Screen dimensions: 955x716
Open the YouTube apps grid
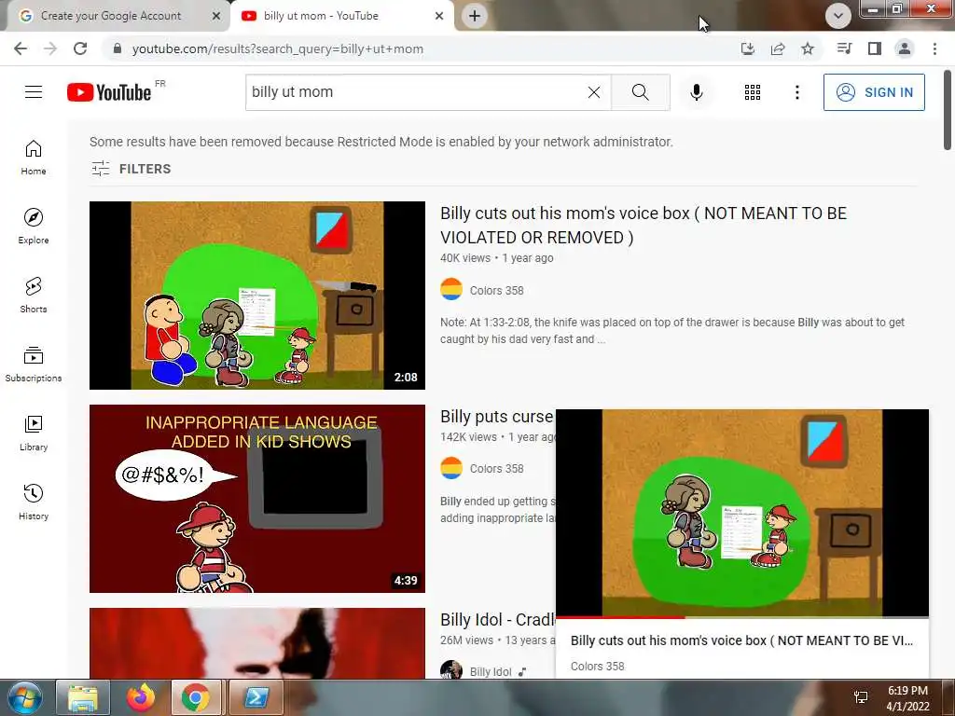(x=753, y=92)
